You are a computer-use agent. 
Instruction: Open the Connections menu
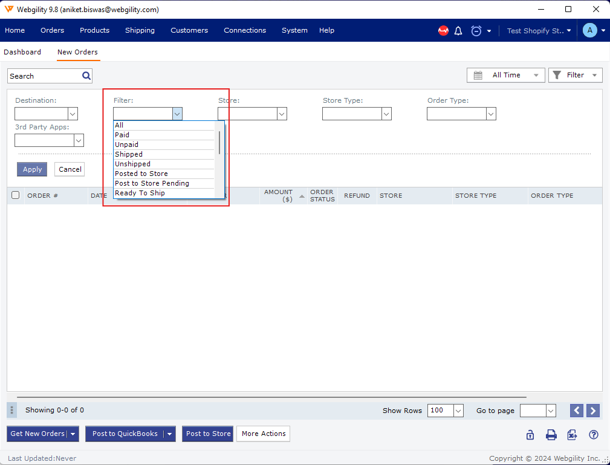[x=245, y=30]
